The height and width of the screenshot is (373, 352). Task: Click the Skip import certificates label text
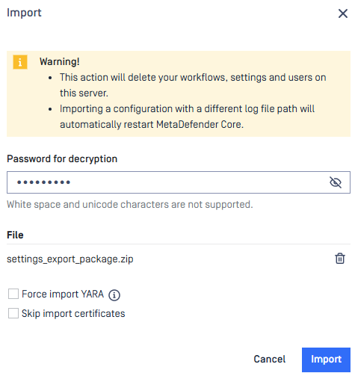click(x=73, y=313)
